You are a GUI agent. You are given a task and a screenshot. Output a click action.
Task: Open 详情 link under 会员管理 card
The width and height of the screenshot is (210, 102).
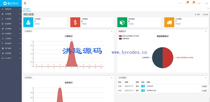37,24
